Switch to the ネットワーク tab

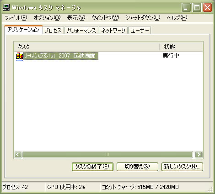pyautogui.click(x=113, y=31)
